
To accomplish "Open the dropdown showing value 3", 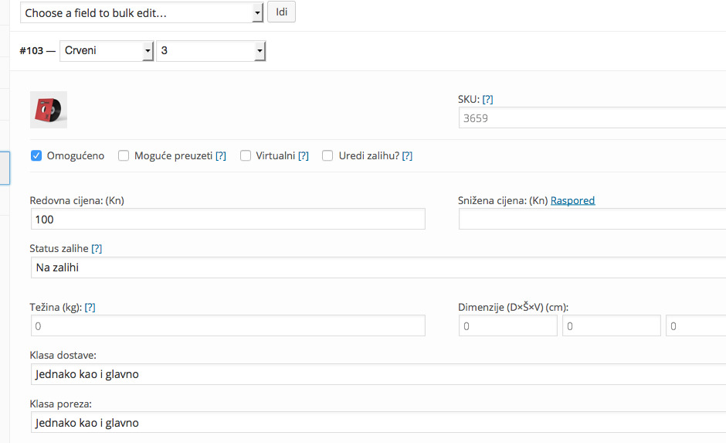I will point(211,50).
